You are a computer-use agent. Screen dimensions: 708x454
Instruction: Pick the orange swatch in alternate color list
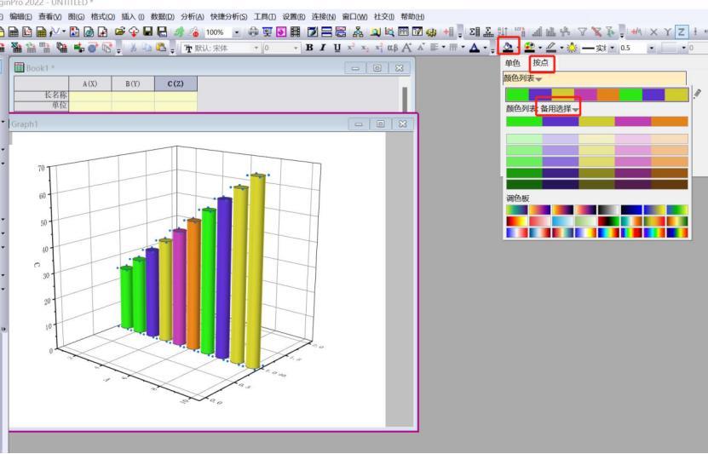pos(670,121)
